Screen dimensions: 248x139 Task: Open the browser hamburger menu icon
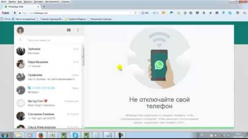(x=238, y=13)
